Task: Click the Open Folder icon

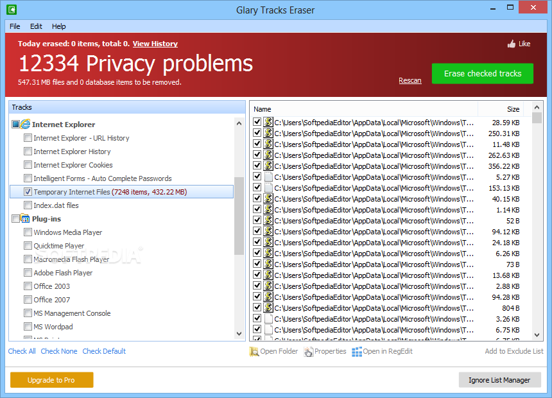Action: [x=254, y=352]
